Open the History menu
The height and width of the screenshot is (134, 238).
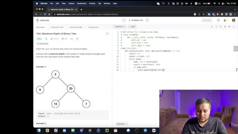[x=71, y=3]
